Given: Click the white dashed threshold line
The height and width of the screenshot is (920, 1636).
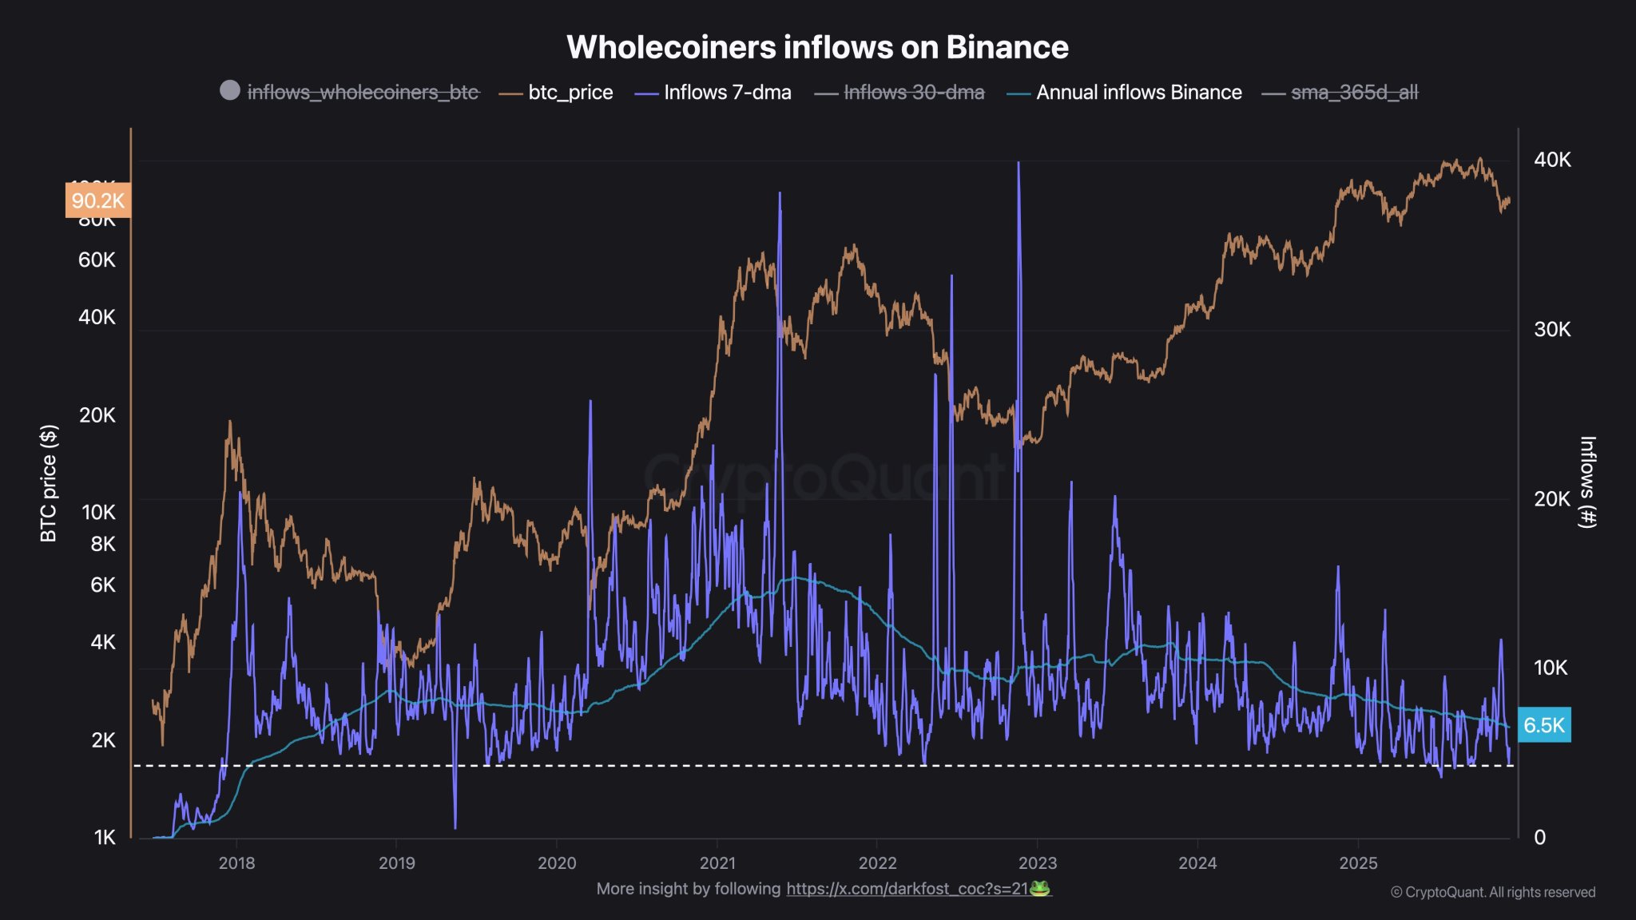Looking at the screenshot, I should 799,765.
